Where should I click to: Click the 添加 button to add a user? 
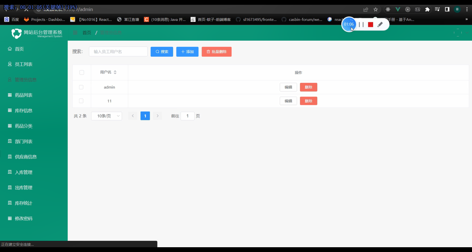(187, 52)
